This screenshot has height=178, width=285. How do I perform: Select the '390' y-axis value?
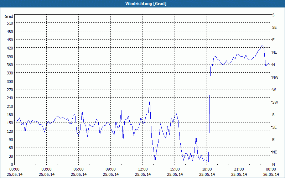coord(10,57)
